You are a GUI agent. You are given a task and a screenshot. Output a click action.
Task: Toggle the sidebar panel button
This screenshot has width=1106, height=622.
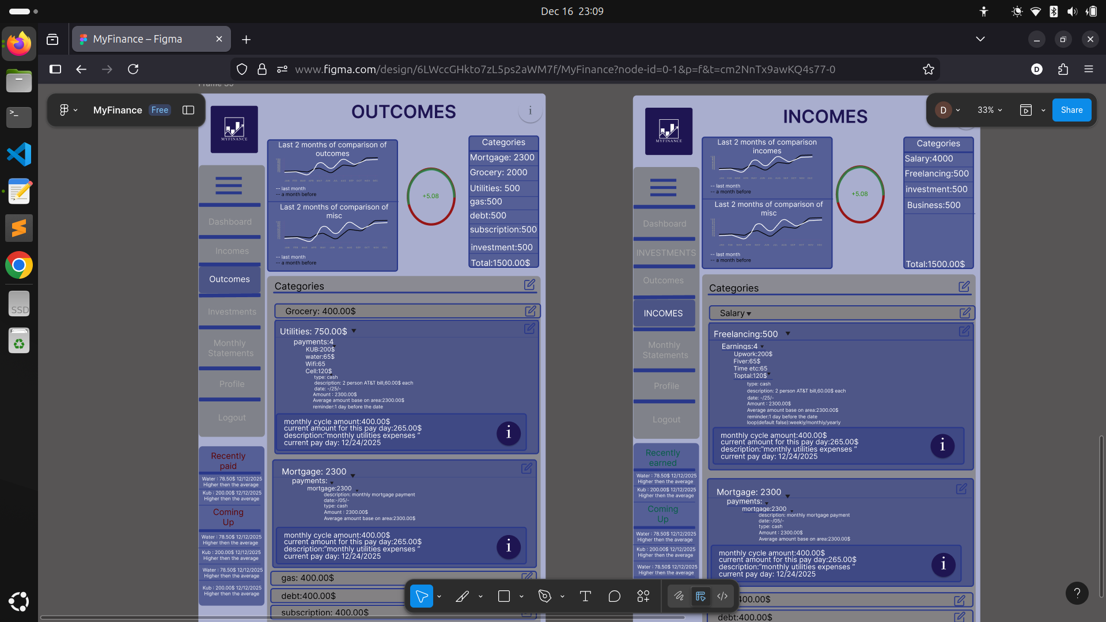pos(188,110)
